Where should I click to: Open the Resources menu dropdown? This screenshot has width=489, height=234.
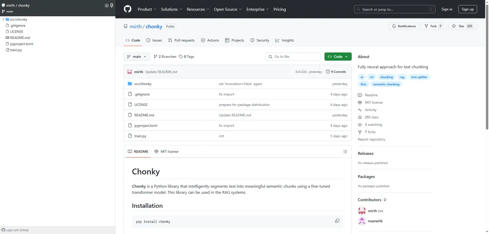tap(198, 10)
